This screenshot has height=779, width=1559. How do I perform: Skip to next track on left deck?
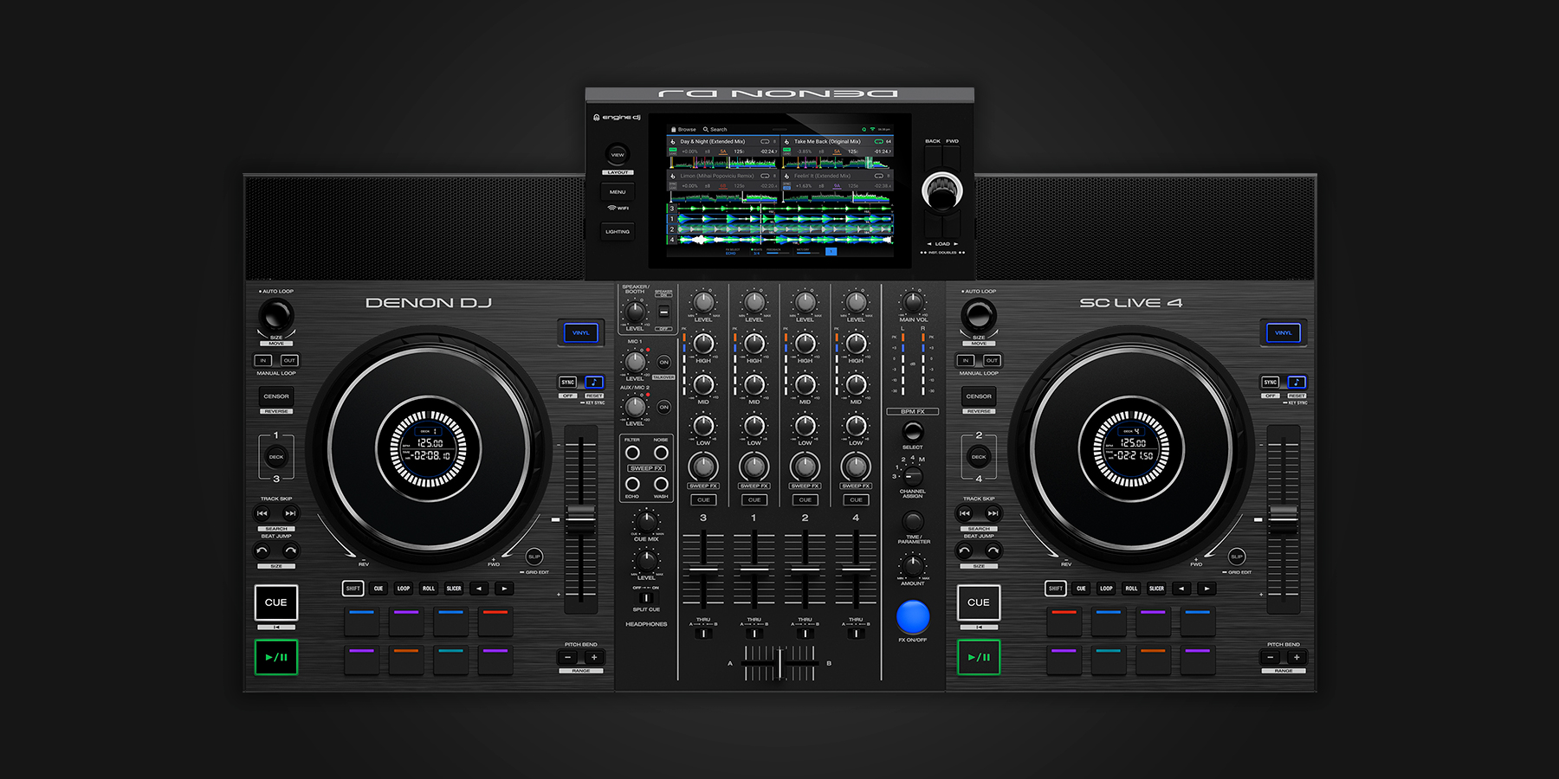pyautogui.click(x=290, y=513)
